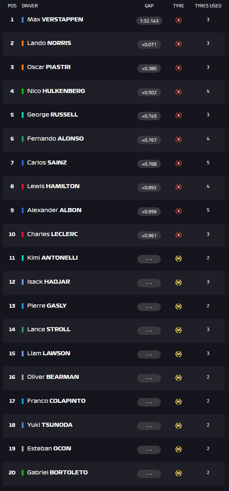
Task: Click the medium tyre icon for Kimi Antonelli
Action: pos(179,259)
